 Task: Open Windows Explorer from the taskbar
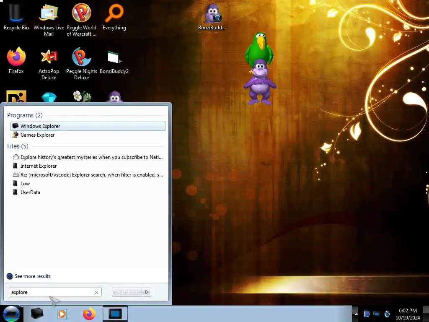coord(37,314)
